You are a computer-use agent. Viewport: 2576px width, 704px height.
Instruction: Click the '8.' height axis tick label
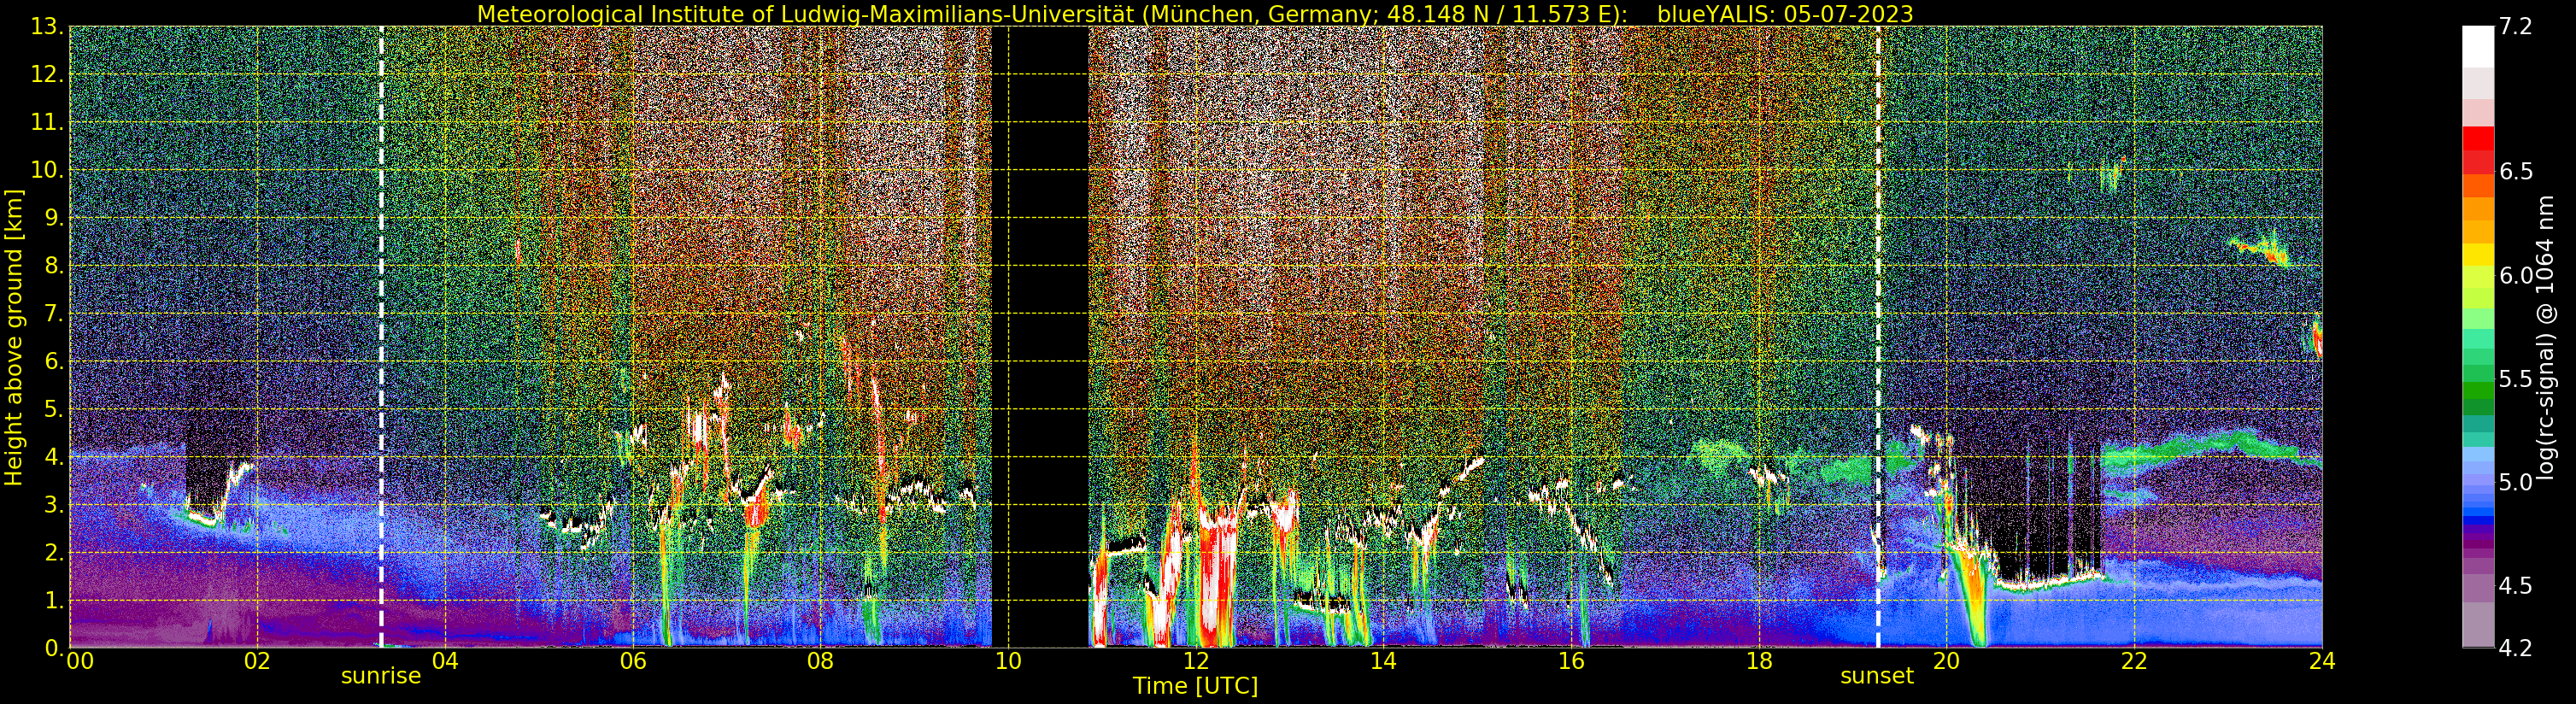[54, 266]
